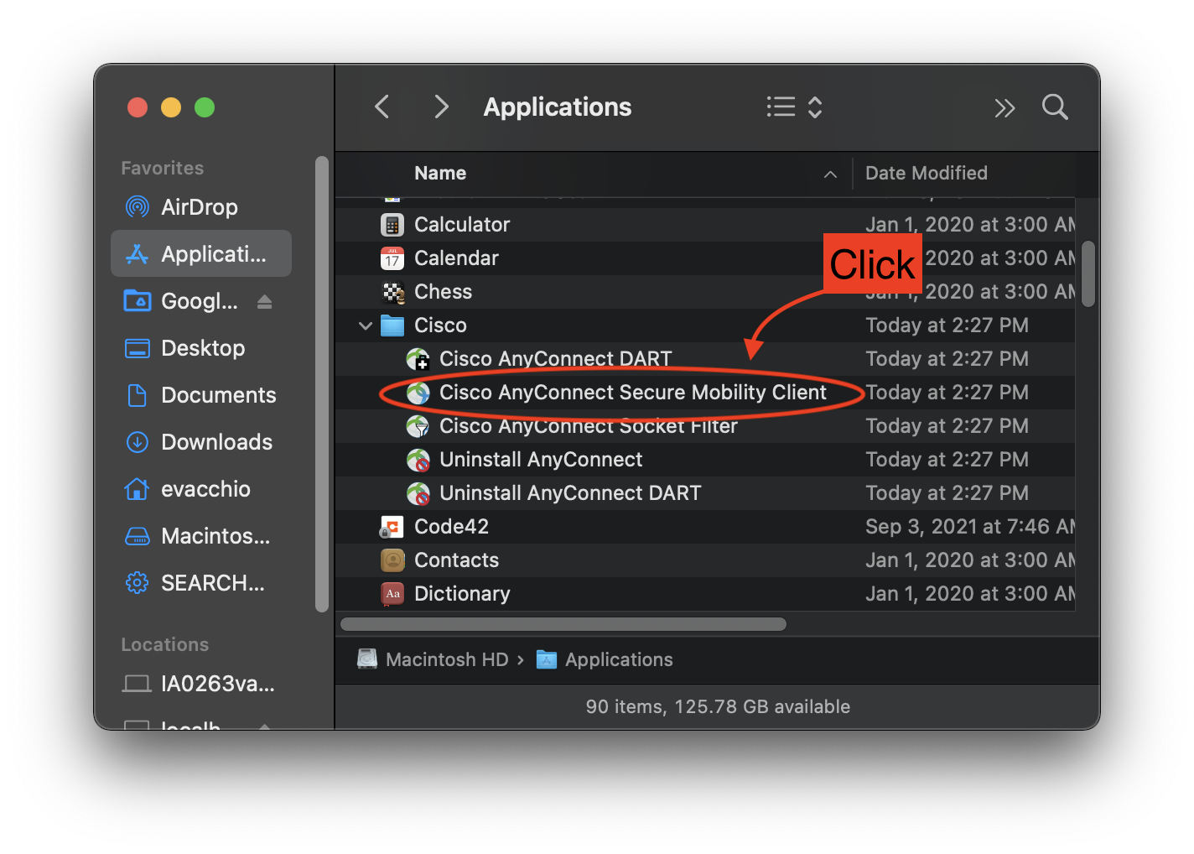The height and width of the screenshot is (854, 1194).
Task: Click the forward navigation arrow
Action: pos(441,107)
